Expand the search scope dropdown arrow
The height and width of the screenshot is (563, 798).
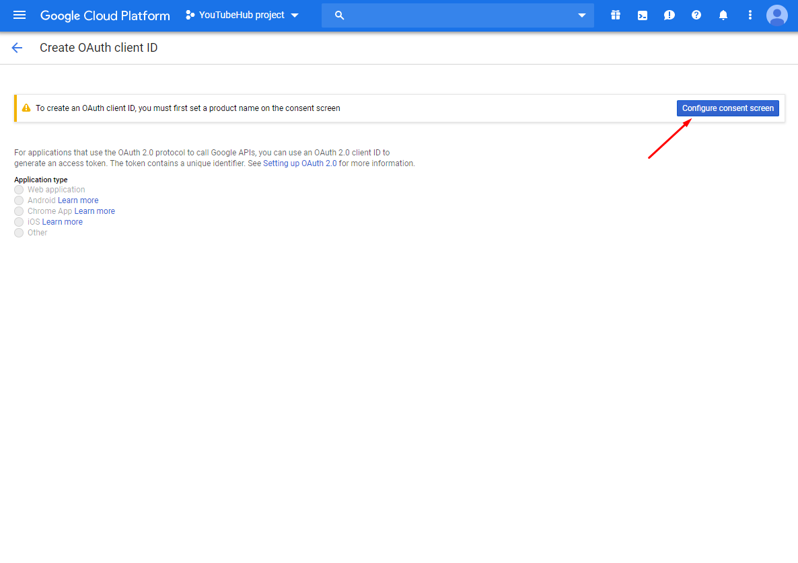click(581, 15)
